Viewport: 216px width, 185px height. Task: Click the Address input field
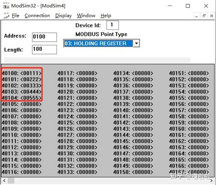point(44,37)
